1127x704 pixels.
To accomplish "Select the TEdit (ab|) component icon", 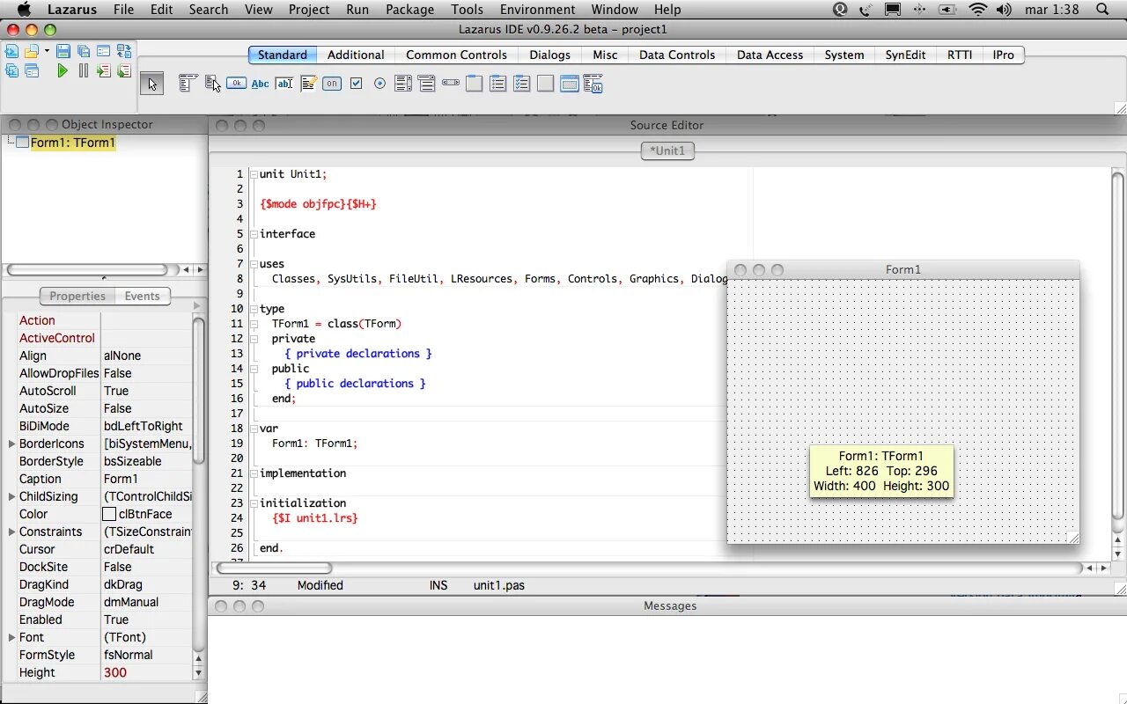I will click(284, 84).
